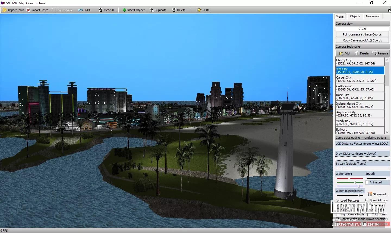
Task: Switch to the Views tab
Action: pos(340,17)
